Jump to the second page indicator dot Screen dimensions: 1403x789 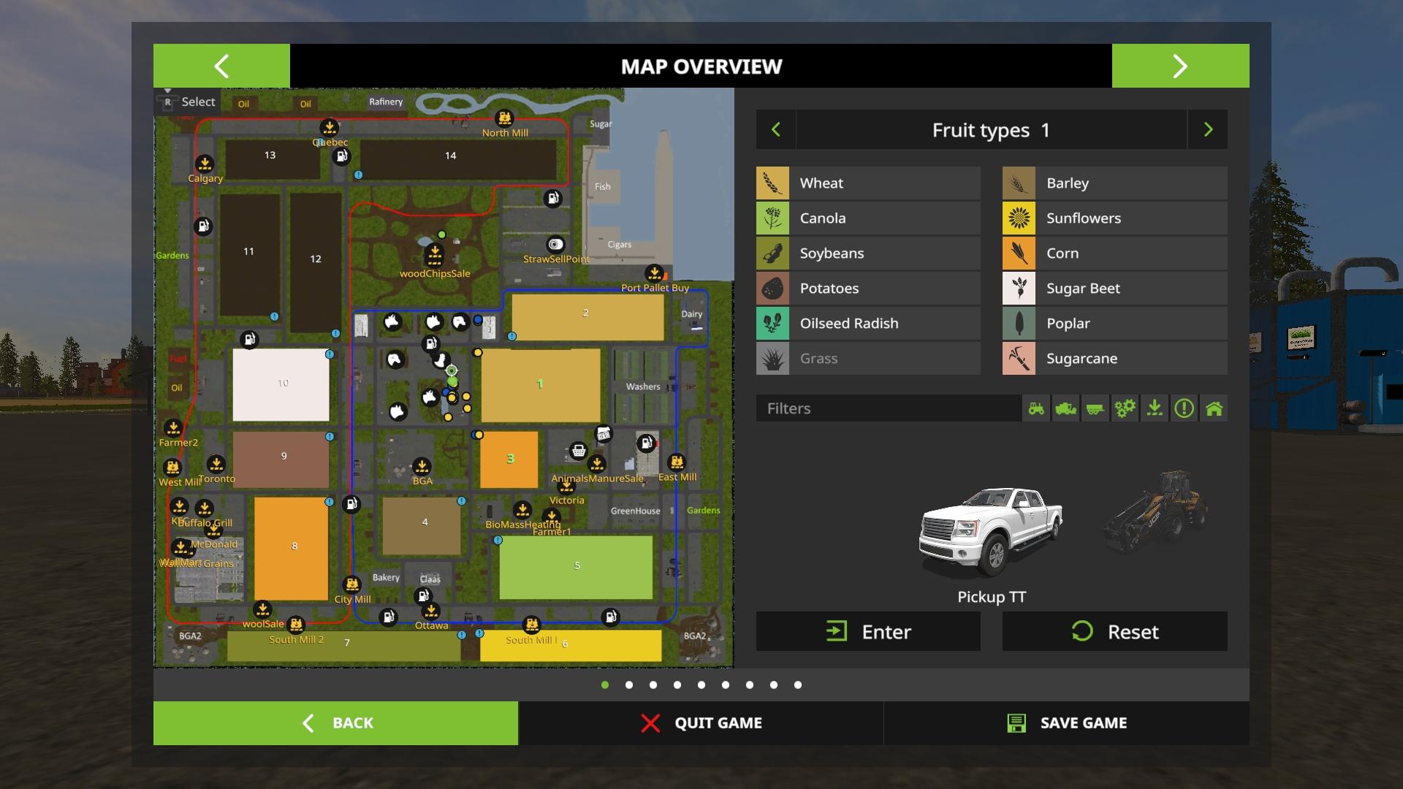pyautogui.click(x=629, y=685)
